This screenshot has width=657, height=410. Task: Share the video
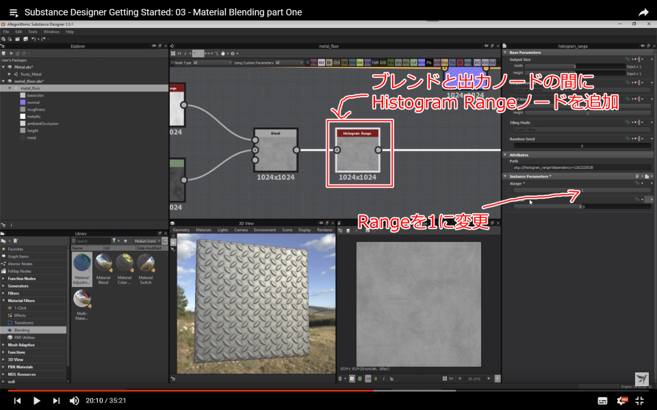click(643, 12)
